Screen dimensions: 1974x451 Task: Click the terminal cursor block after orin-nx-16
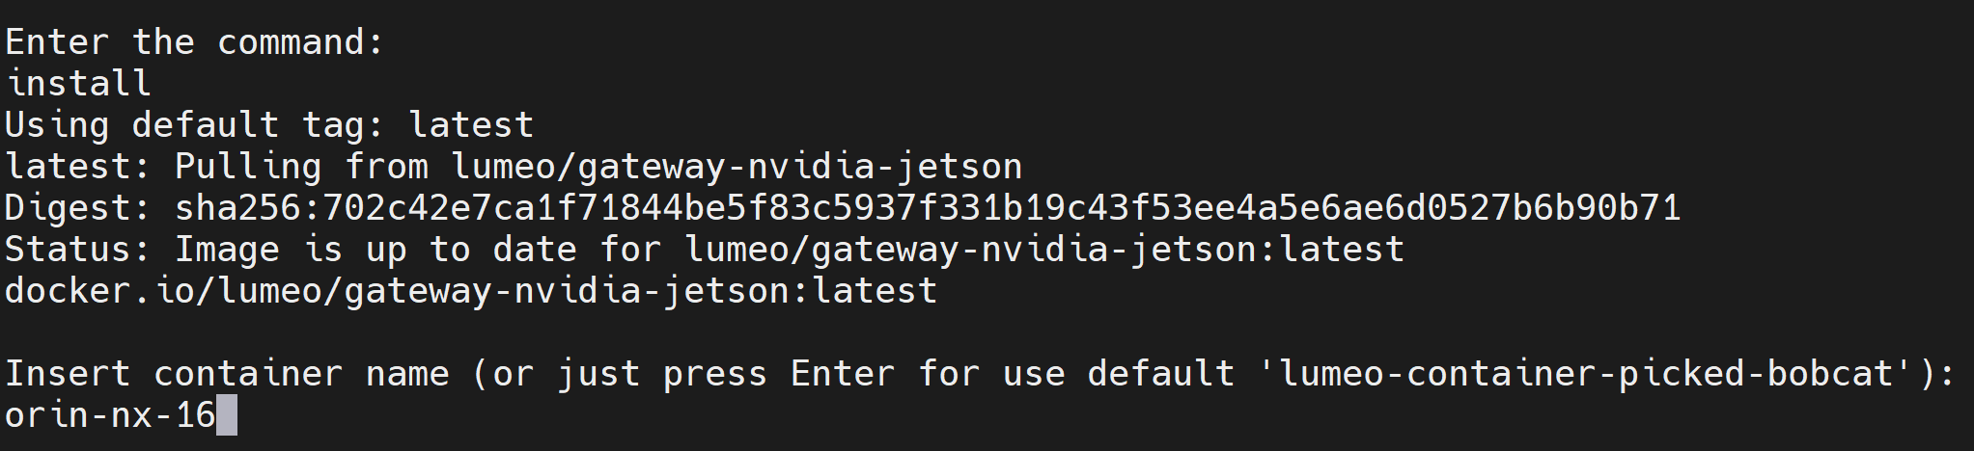coord(227,415)
